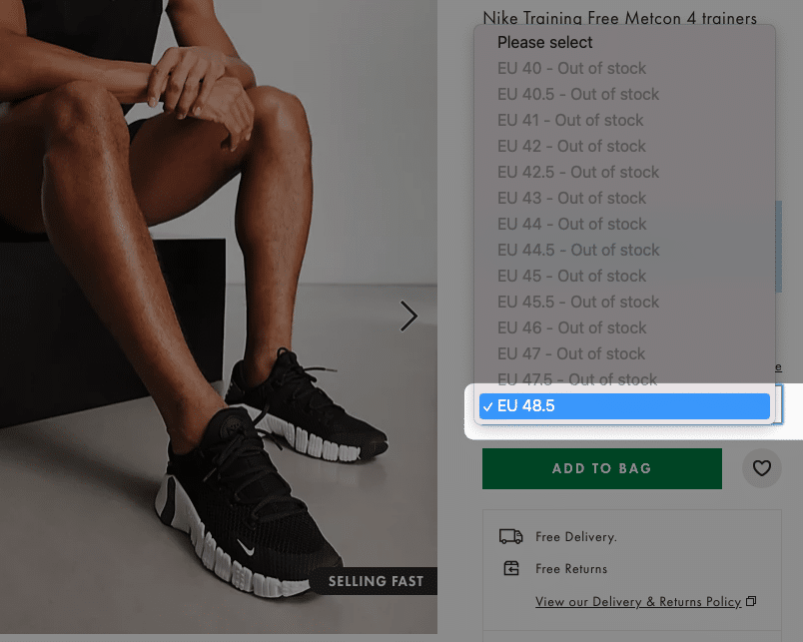
Task: Click EU 45 - Out of stock option
Action: click(624, 276)
